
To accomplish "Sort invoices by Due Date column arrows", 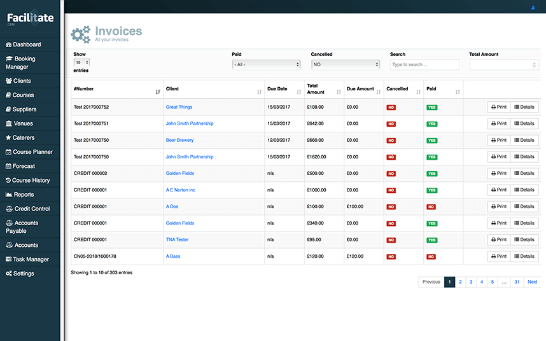I will tap(298, 92).
